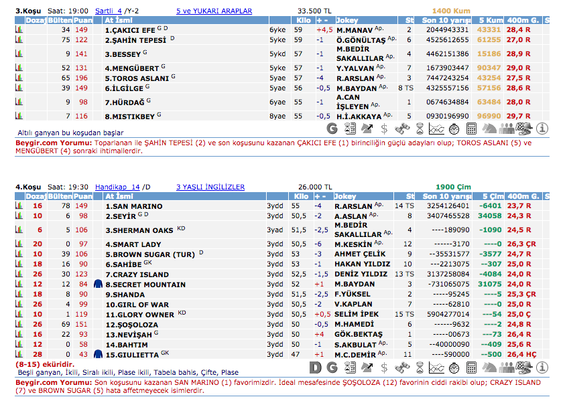Image resolution: width=569 pixels, height=407 pixels.
Task: Click the Puan column header in race 3
Action: [82, 21]
